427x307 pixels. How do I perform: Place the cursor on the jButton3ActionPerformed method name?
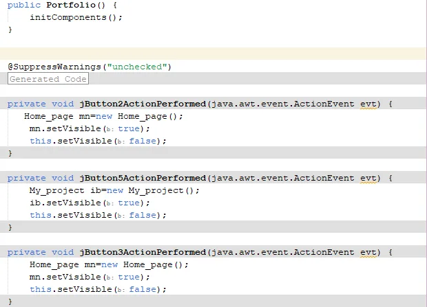coord(143,252)
